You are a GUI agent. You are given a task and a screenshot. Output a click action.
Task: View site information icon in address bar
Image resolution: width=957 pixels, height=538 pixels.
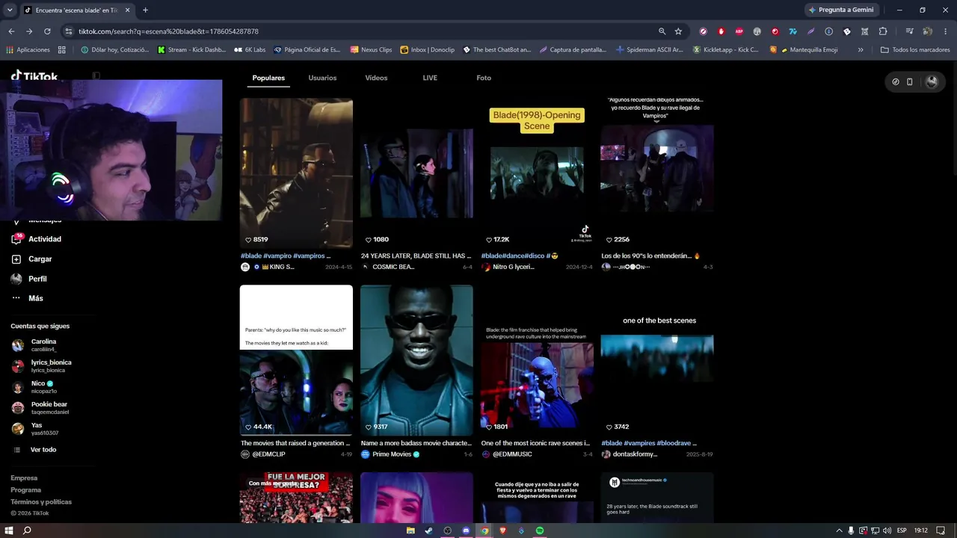tap(69, 31)
